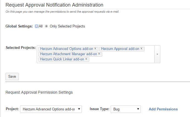Click empty space in Selected Projects field

(124, 59)
